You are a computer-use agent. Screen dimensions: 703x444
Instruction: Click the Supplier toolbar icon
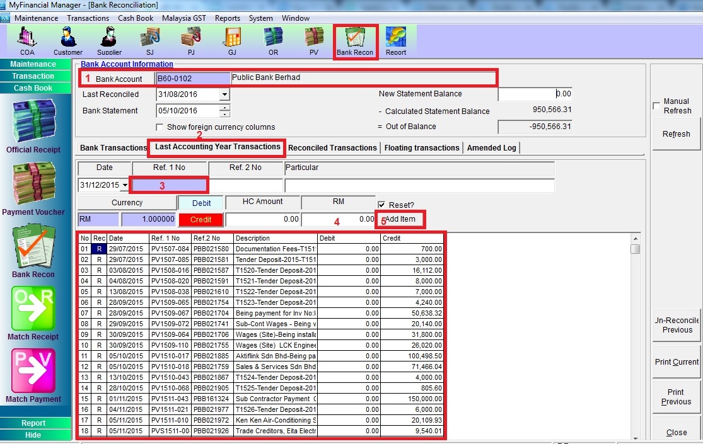point(109,41)
